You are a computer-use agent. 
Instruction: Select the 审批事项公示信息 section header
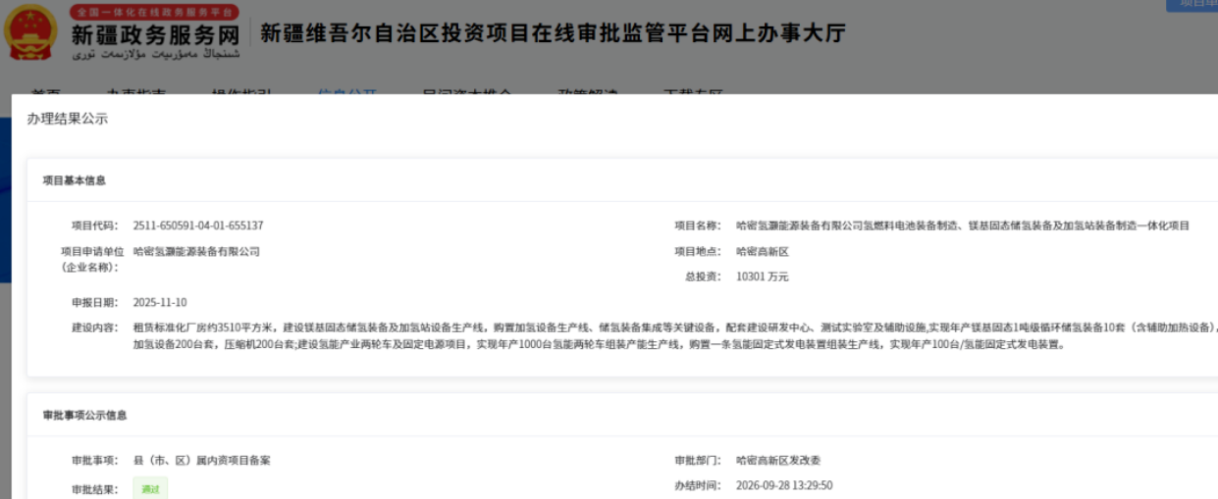tap(84, 416)
